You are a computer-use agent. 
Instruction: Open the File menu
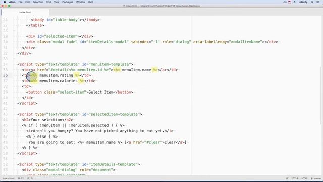point(20,2)
